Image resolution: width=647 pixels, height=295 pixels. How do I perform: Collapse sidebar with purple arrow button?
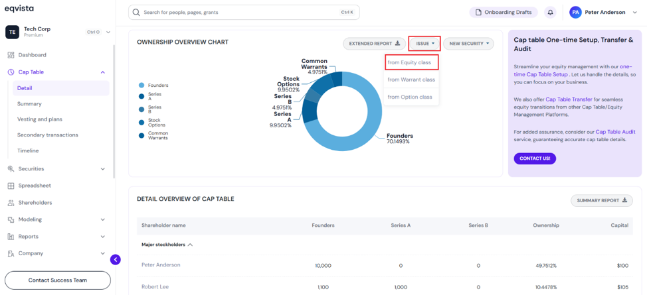pyautogui.click(x=116, y=260)
